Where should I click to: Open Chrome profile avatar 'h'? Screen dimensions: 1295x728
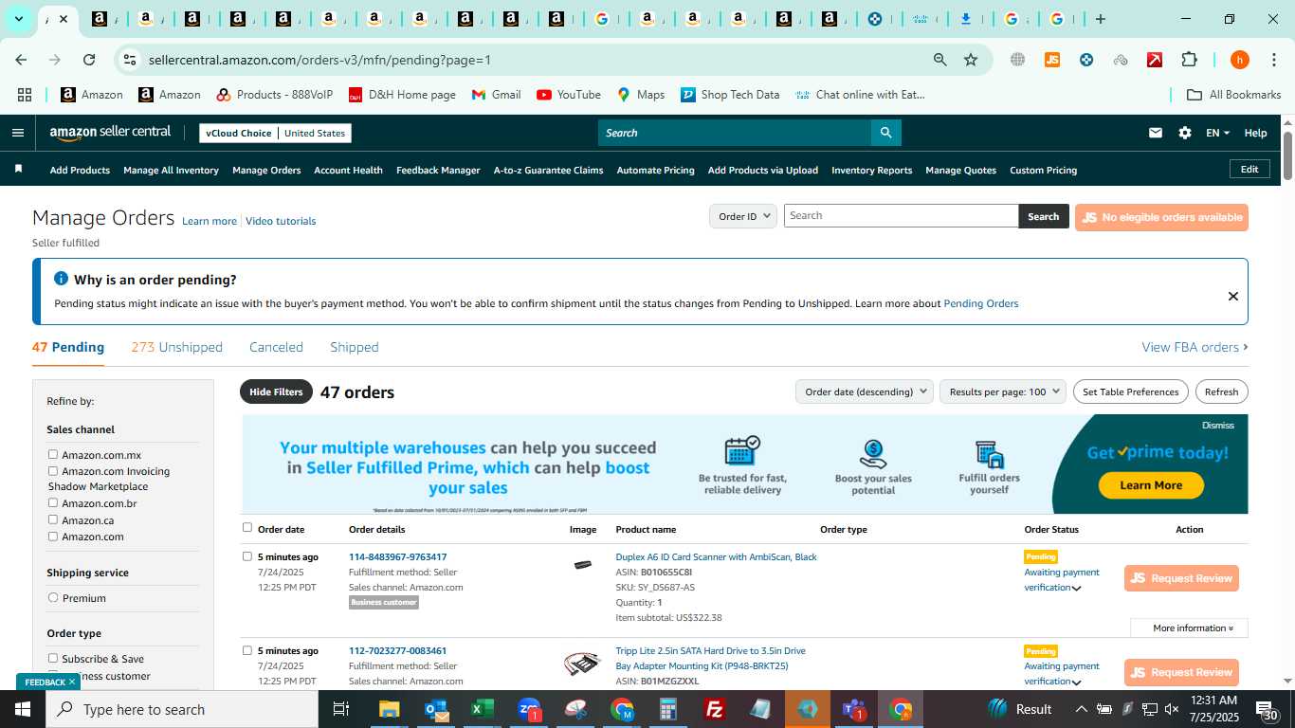click(1239, 60)
